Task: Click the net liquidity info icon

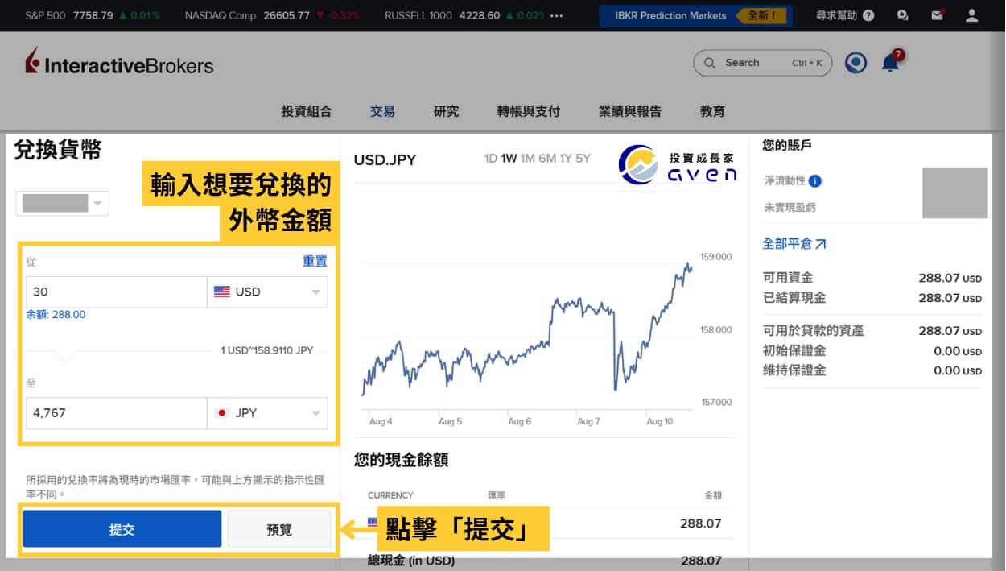Action: 814,181
